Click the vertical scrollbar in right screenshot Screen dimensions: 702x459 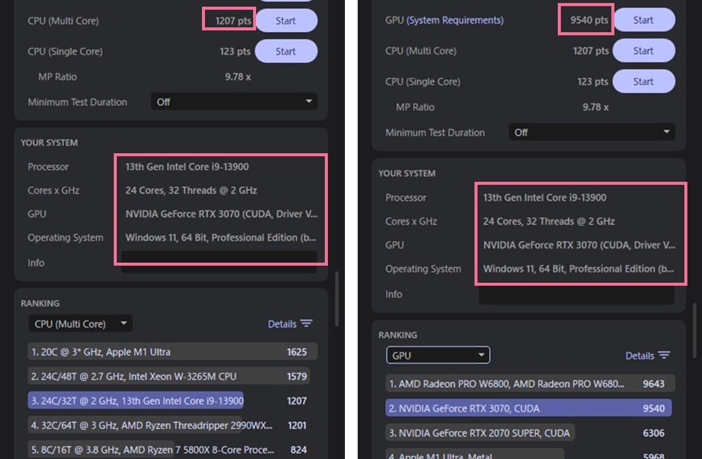[x=694, y=330]
